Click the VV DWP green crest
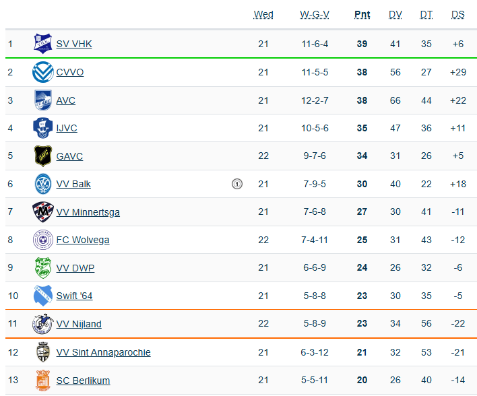 tap(43, 268)
